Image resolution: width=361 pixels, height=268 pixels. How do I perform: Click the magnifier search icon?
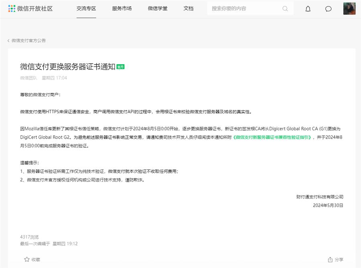pos(285,8)
